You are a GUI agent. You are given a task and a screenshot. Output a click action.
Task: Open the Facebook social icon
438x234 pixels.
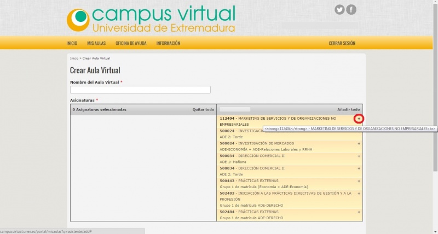(351, 9)
